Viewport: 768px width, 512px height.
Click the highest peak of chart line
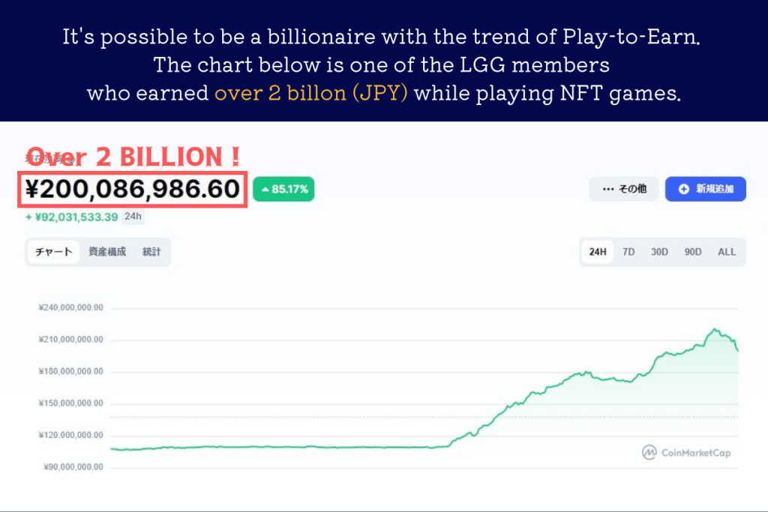tap(715, 329)
